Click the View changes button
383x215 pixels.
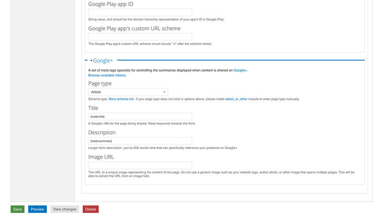pyautogui.click(x=65, y=209)
